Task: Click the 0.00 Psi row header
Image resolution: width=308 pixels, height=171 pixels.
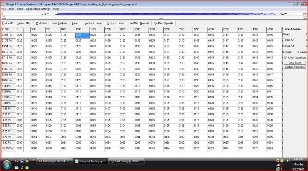Action: coord(8,103)
